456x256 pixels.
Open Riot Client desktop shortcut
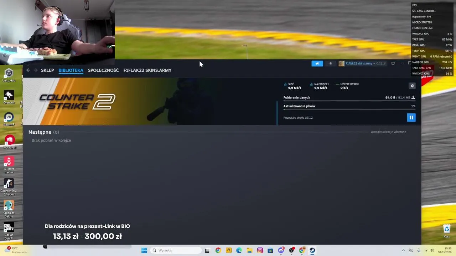[x=10, y=142]
